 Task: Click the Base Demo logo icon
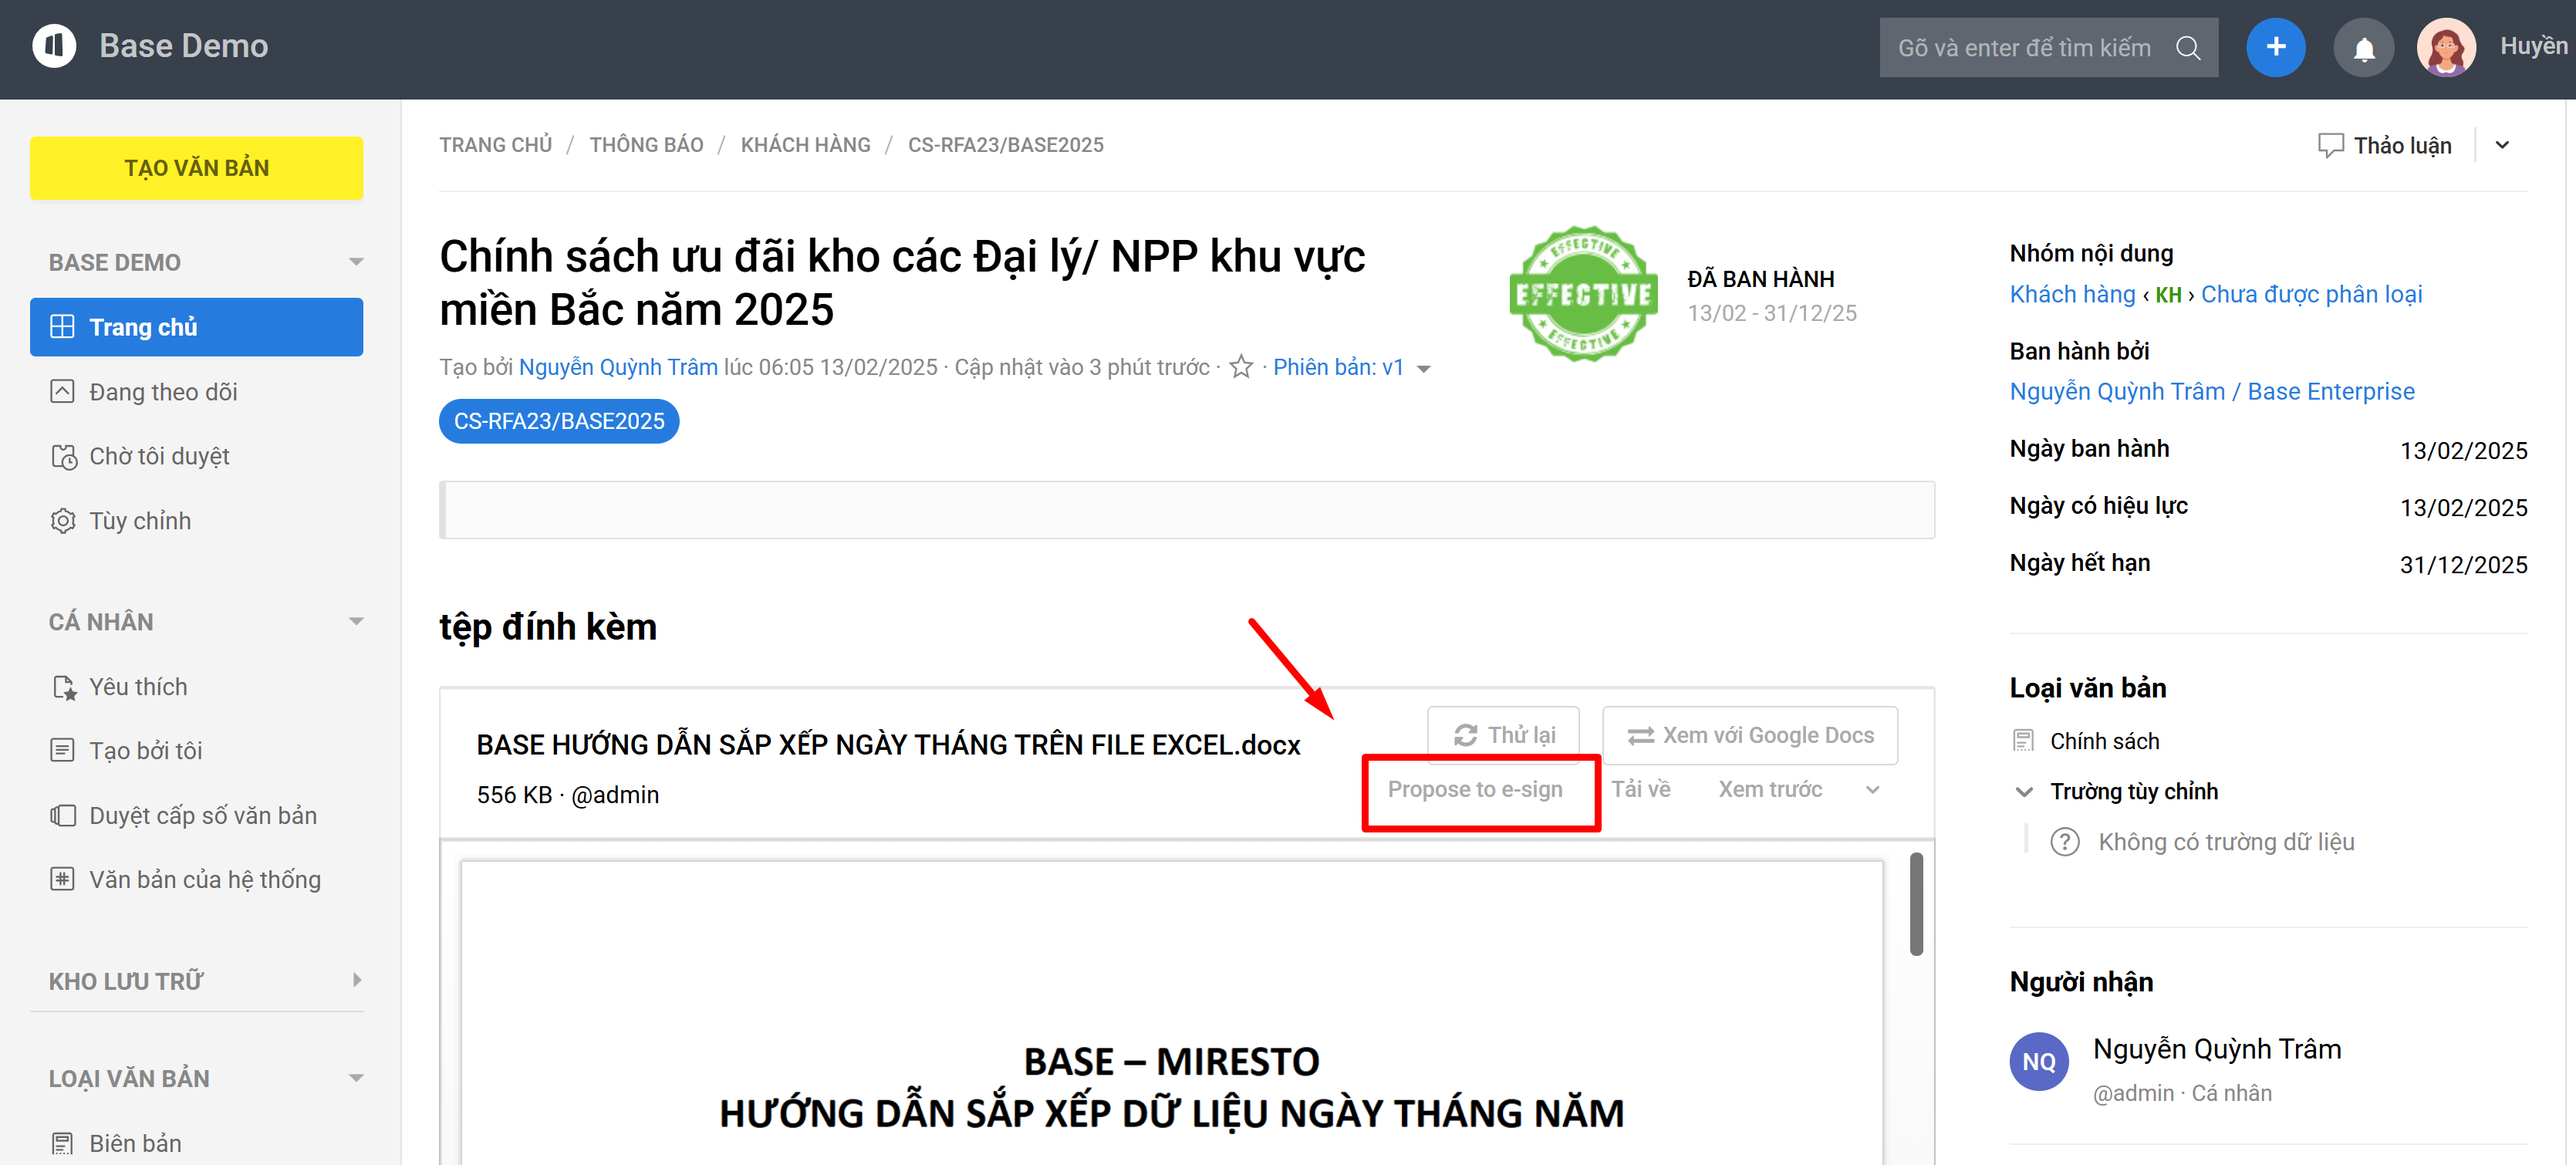pyautogui.click(x=54, y=46)
